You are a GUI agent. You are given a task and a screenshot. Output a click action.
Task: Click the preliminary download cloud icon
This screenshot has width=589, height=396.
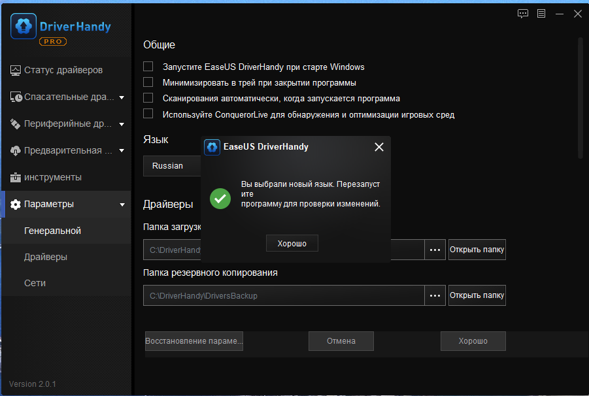click(16, 151)
